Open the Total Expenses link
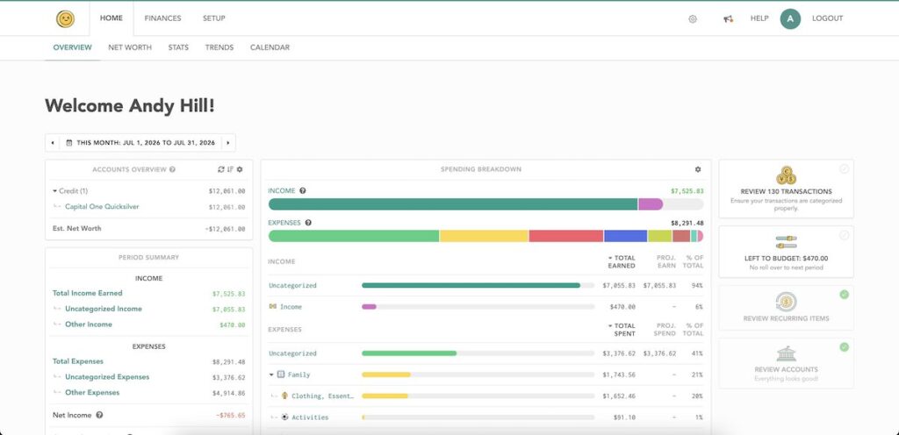This screenshot has width=899, height=435. (x=78, y=361)
